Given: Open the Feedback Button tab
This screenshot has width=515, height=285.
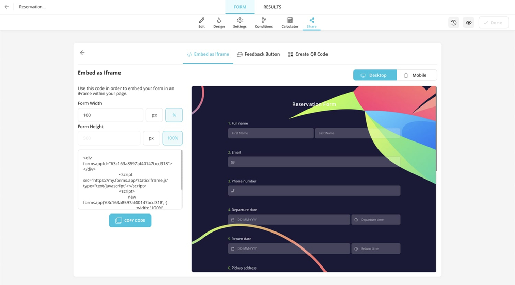Looking at the screenshot, I should pos(259,54).
